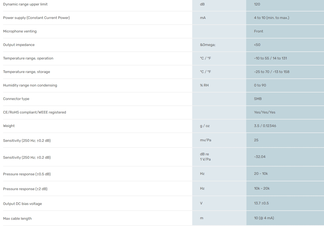
Task: Click the "13.7 ±0.5" bias voltage value
Action: pyautogui.click(x=261, y=203)
